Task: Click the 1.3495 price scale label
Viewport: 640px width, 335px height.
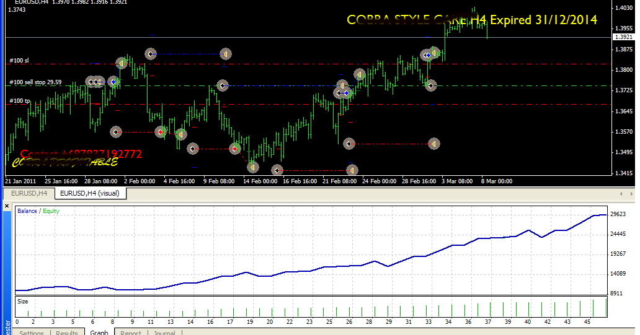Action: pos(624,152)
